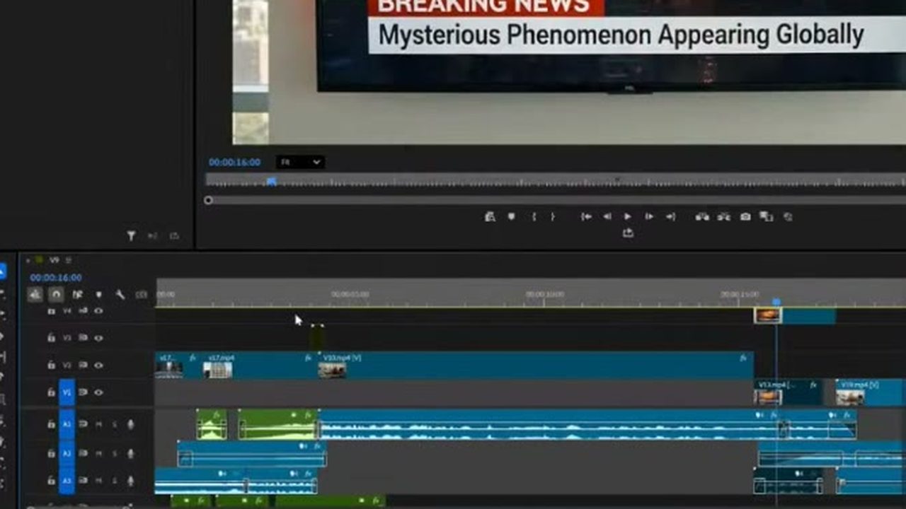Viewport: 906px width, 509px height.
Task: Toggle Snap in Timeline
Action: click(x=57, y=294)
